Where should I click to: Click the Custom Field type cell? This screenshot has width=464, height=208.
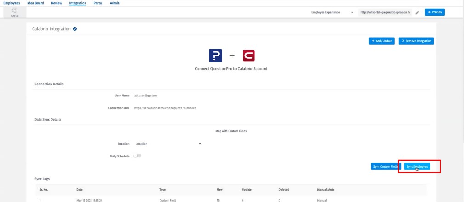point(168,200)
